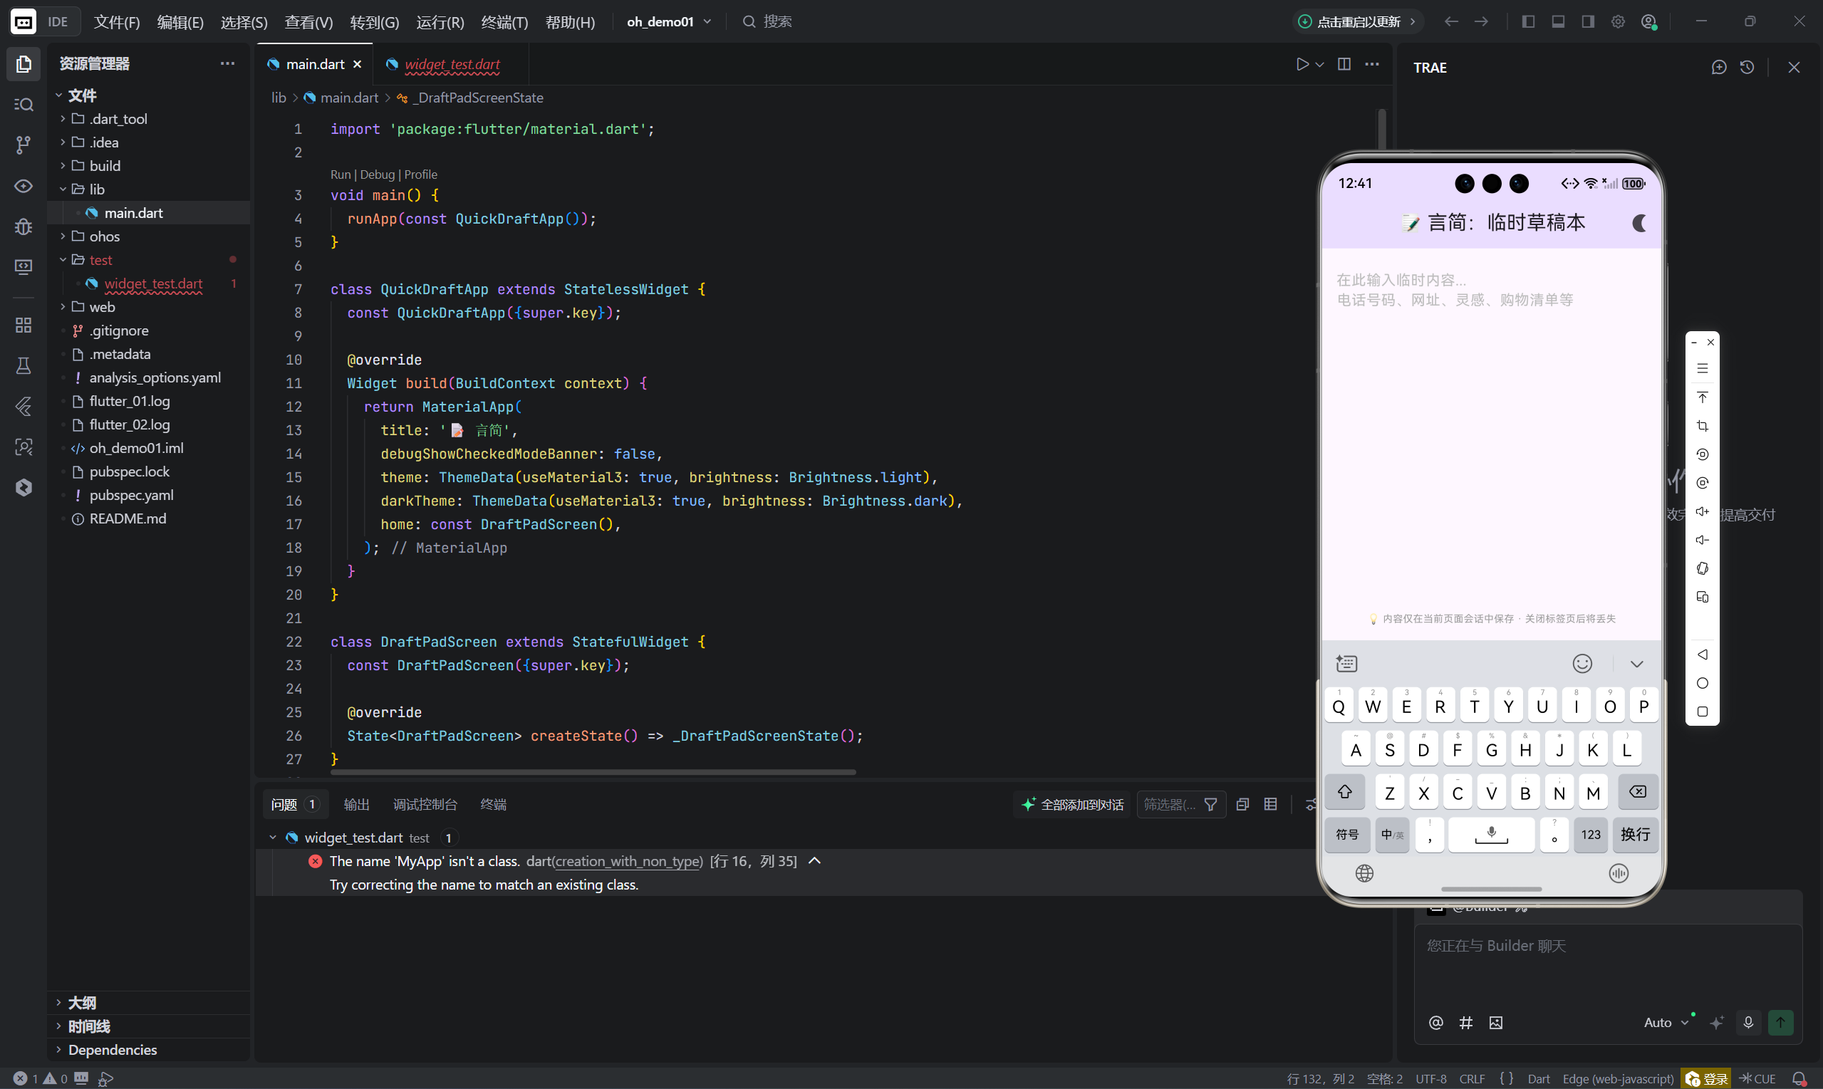Click 全部添加到对话 button
This screenshot has height=1089, width=1823.
(1073, 804)
